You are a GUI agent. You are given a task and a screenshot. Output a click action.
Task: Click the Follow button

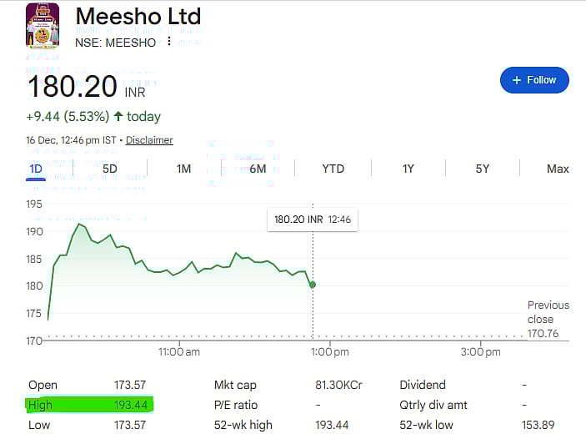534,80
